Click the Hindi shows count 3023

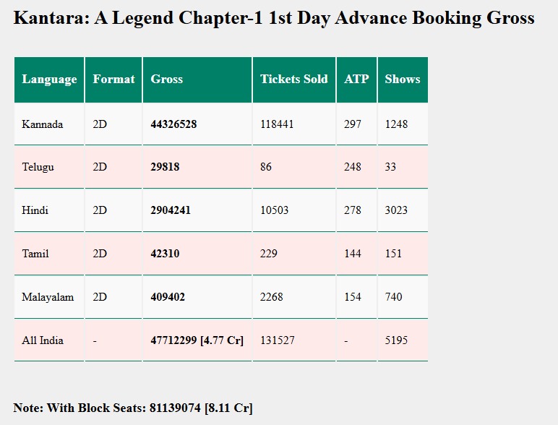(396, 210)
